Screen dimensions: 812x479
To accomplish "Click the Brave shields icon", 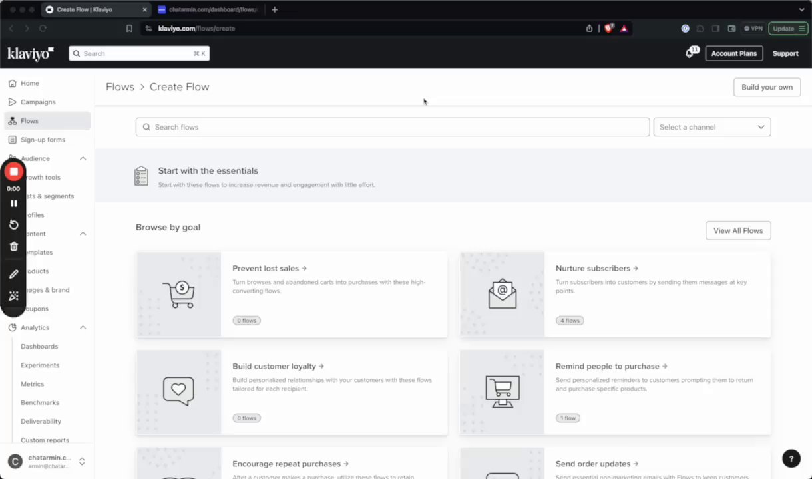I will tap(608, 29).
